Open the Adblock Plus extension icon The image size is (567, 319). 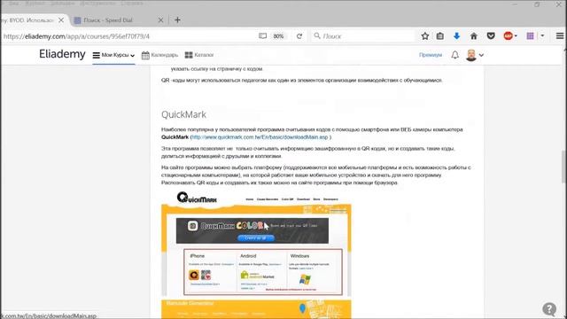(x=508, y=35)
